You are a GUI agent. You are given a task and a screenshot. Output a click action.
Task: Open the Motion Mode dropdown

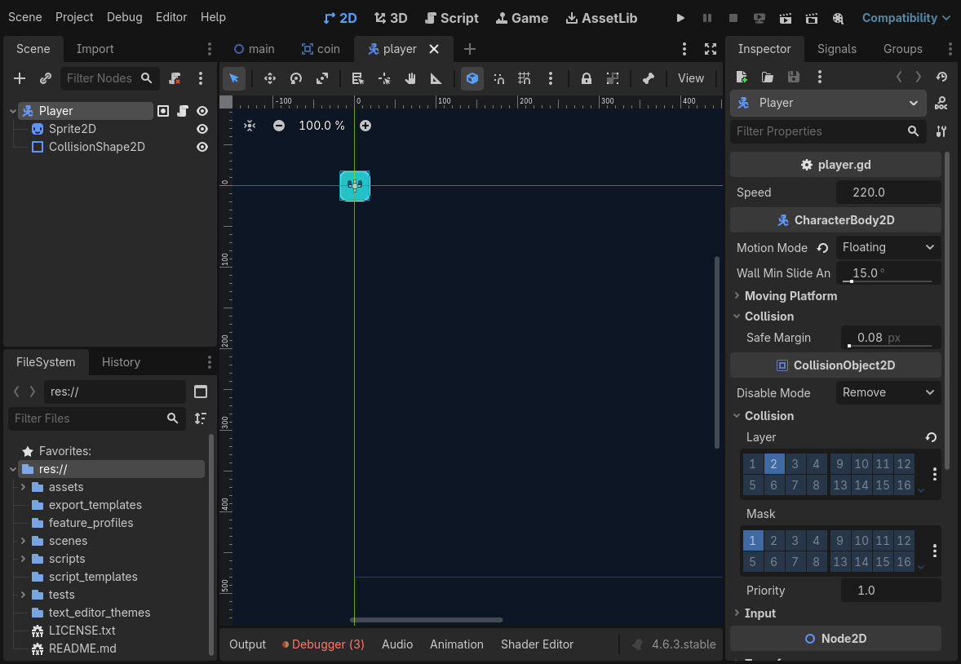click(x=888, y=248)
